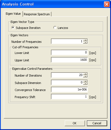Confirm settings with the OK button

[x=75, y=123]
